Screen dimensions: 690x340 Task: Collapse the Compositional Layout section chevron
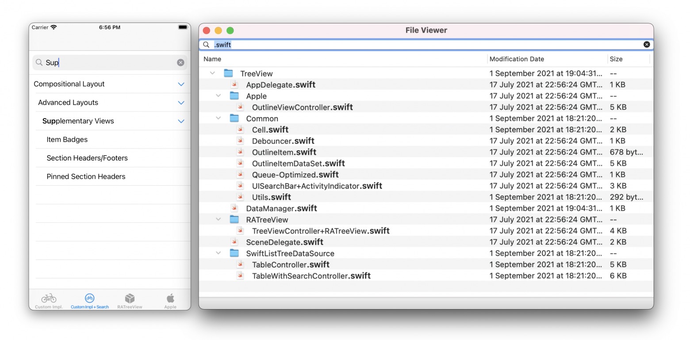[x=181, y=84]
